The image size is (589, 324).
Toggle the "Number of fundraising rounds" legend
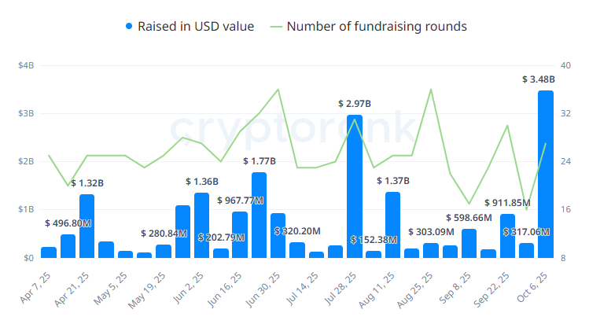tap(377, 27)
